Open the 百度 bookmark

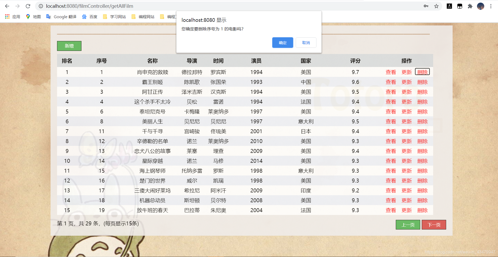(x=89, y=17)
